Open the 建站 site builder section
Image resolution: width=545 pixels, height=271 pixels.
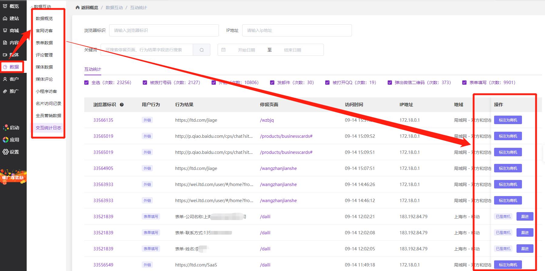tap(11, 19)
